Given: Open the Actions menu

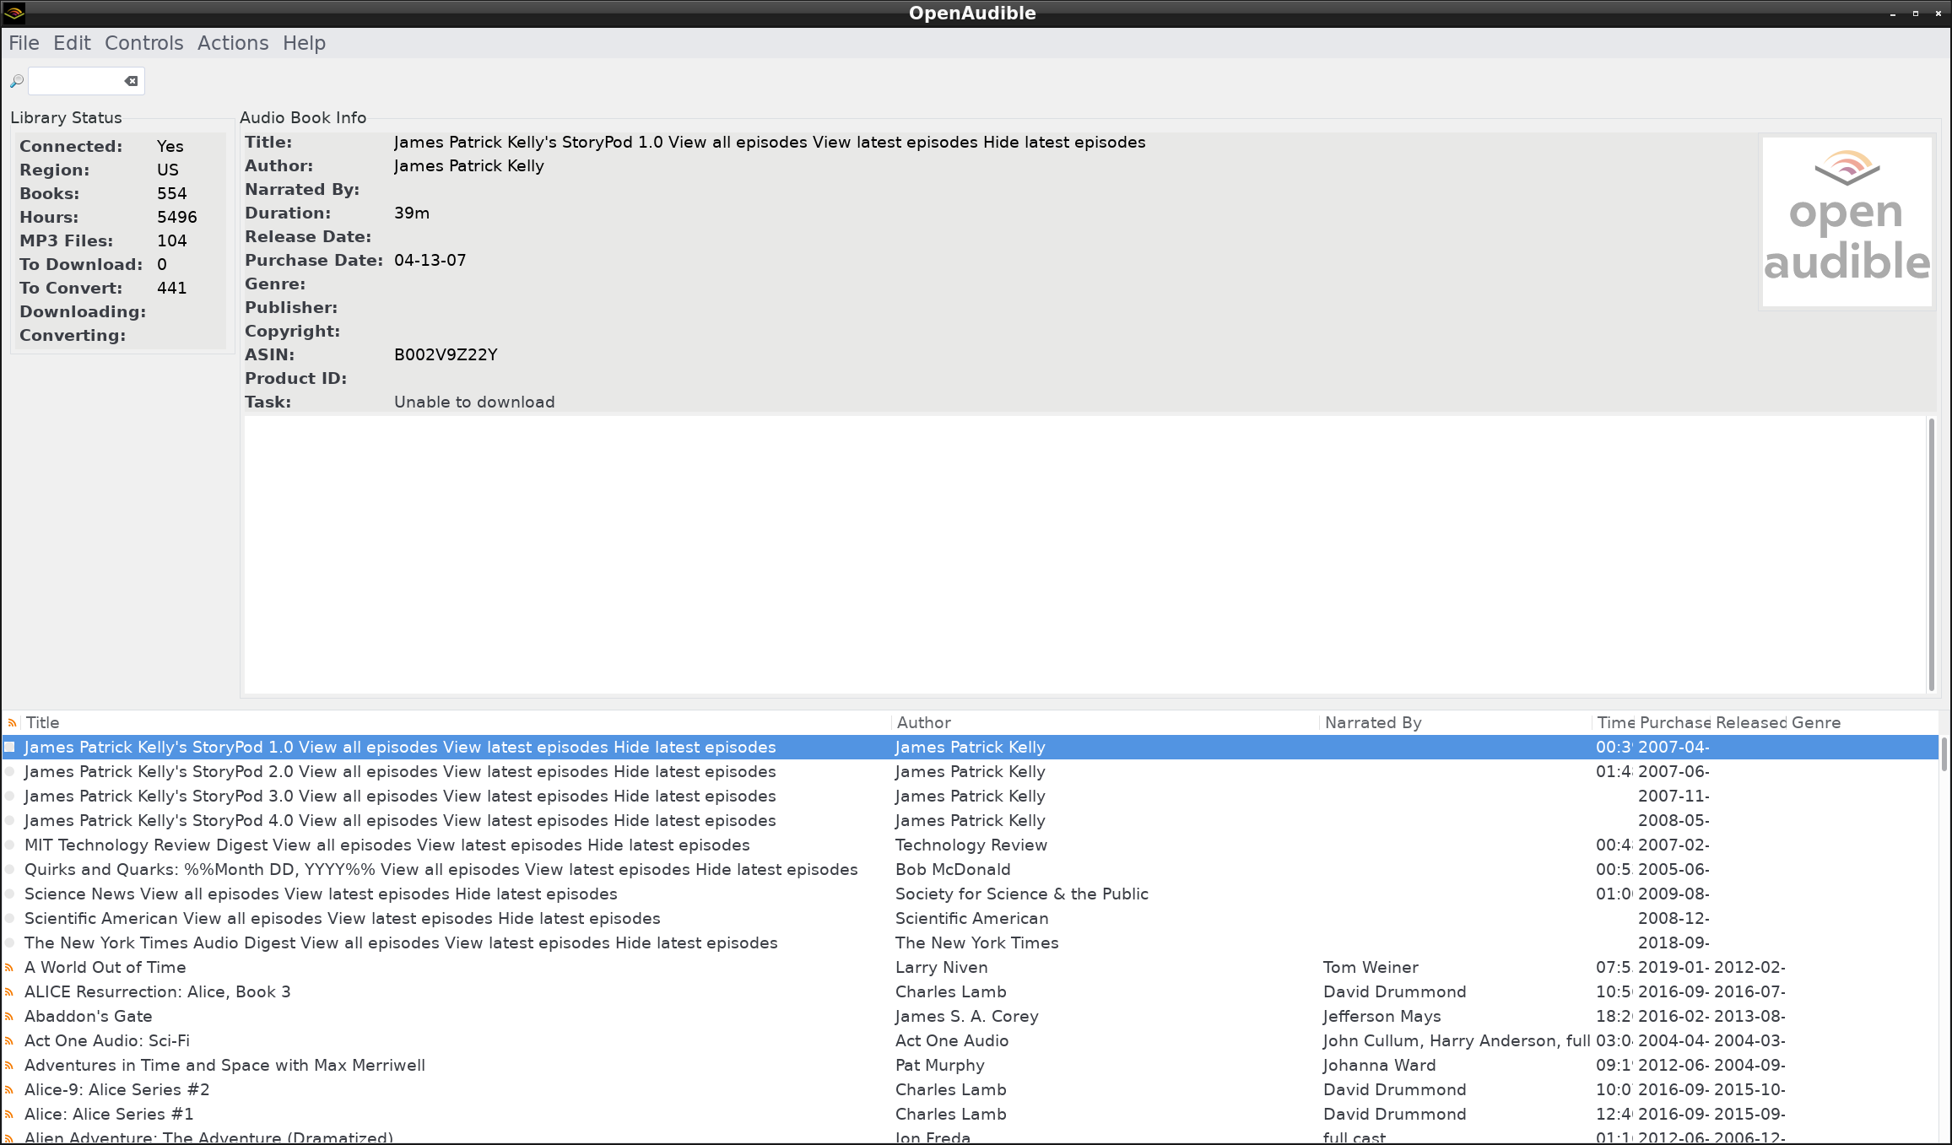Looking at the screenshot, I should point(232,42).
